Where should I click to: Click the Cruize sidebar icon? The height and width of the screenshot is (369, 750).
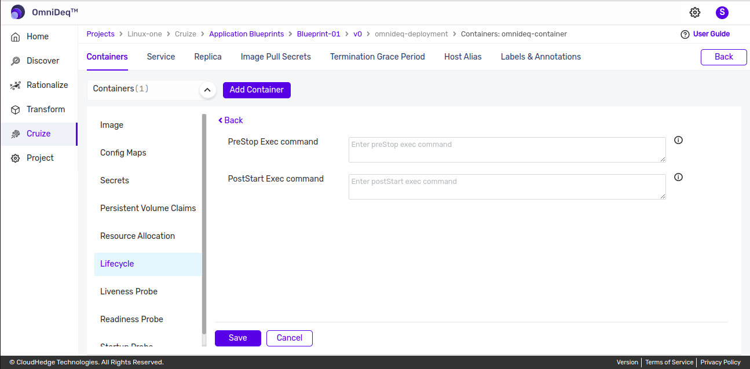tap(16, 134)
